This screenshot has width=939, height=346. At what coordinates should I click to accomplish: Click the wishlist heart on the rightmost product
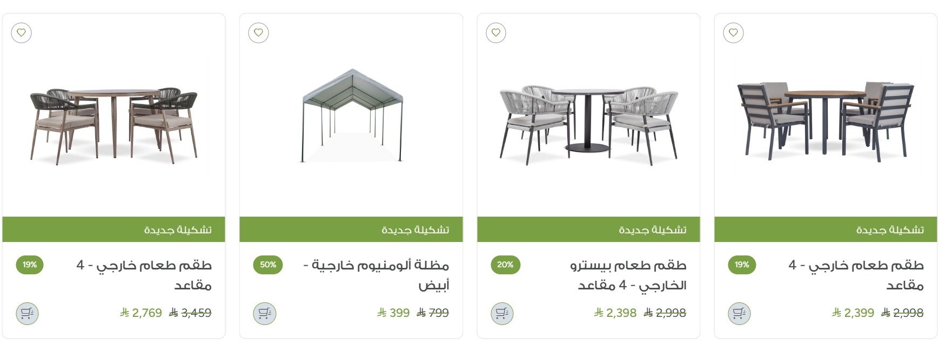[x=733, y=33]
